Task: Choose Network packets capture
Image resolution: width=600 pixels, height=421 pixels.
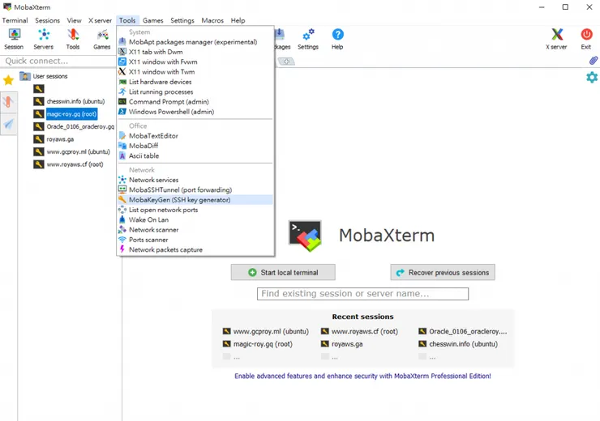Action: coord(195,249)
